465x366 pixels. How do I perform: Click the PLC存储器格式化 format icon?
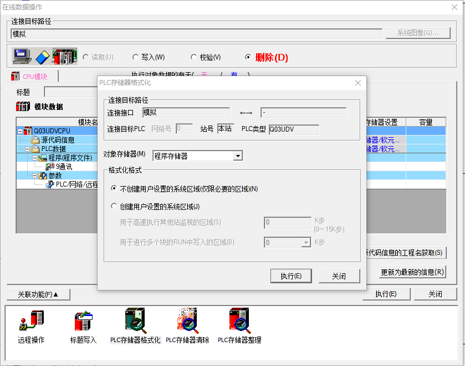coord(135,321)
